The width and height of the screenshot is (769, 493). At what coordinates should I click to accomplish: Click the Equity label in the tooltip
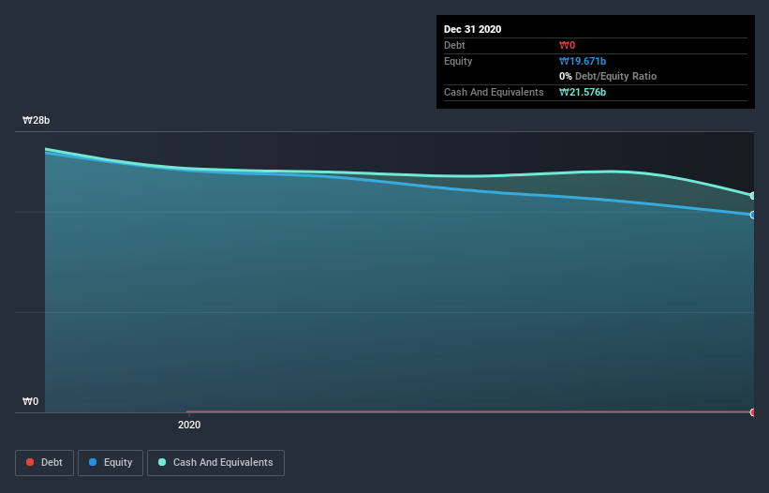458,61
